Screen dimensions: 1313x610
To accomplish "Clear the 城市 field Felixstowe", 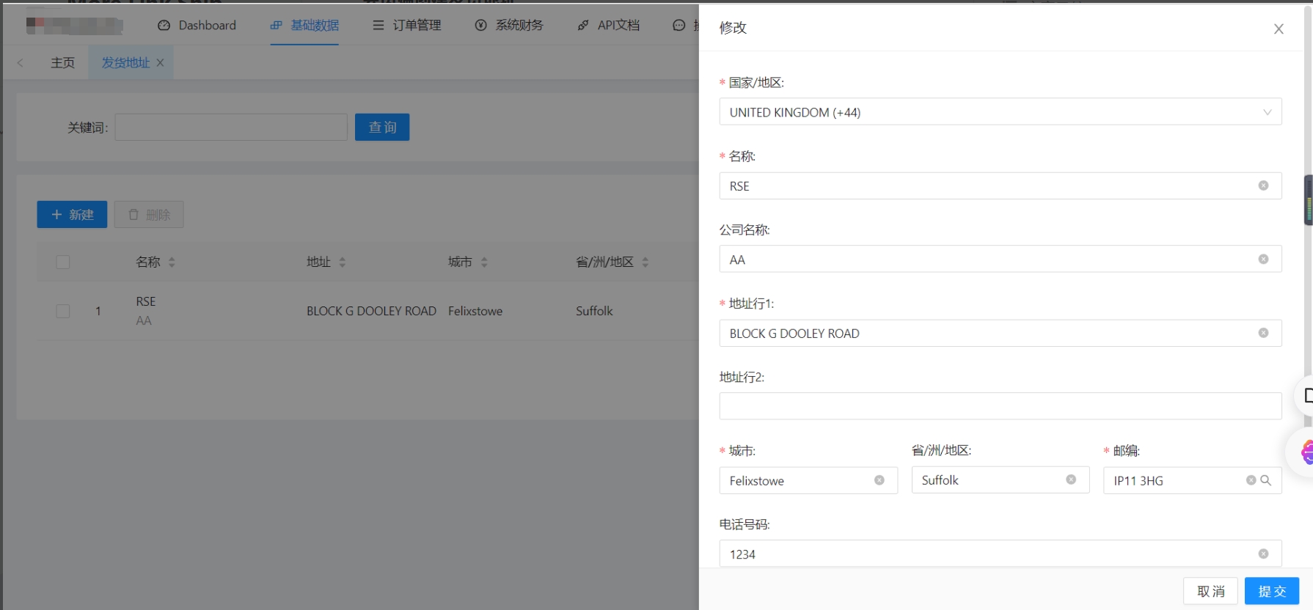I will (879, 480).
